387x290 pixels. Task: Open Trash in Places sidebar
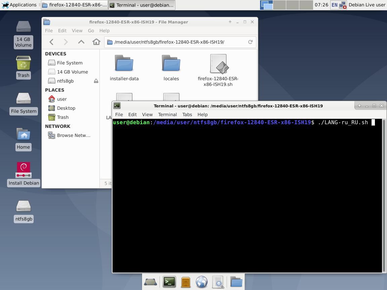click(x=70, y=117)
